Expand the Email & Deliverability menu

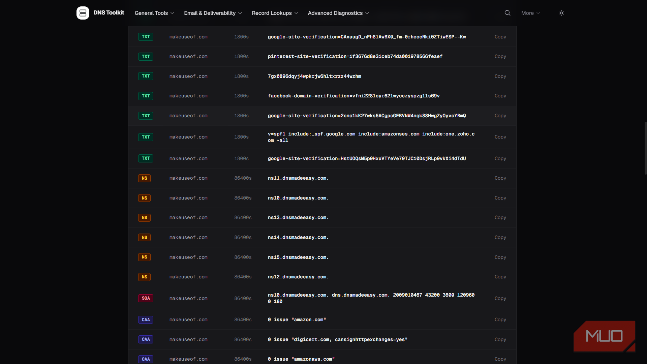click(x=213, y=13)
